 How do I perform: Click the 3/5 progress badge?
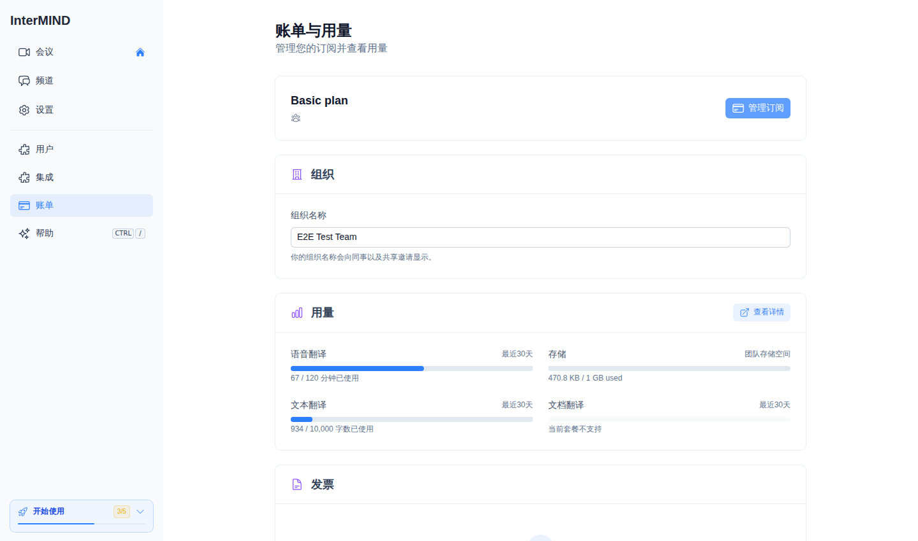122,512
